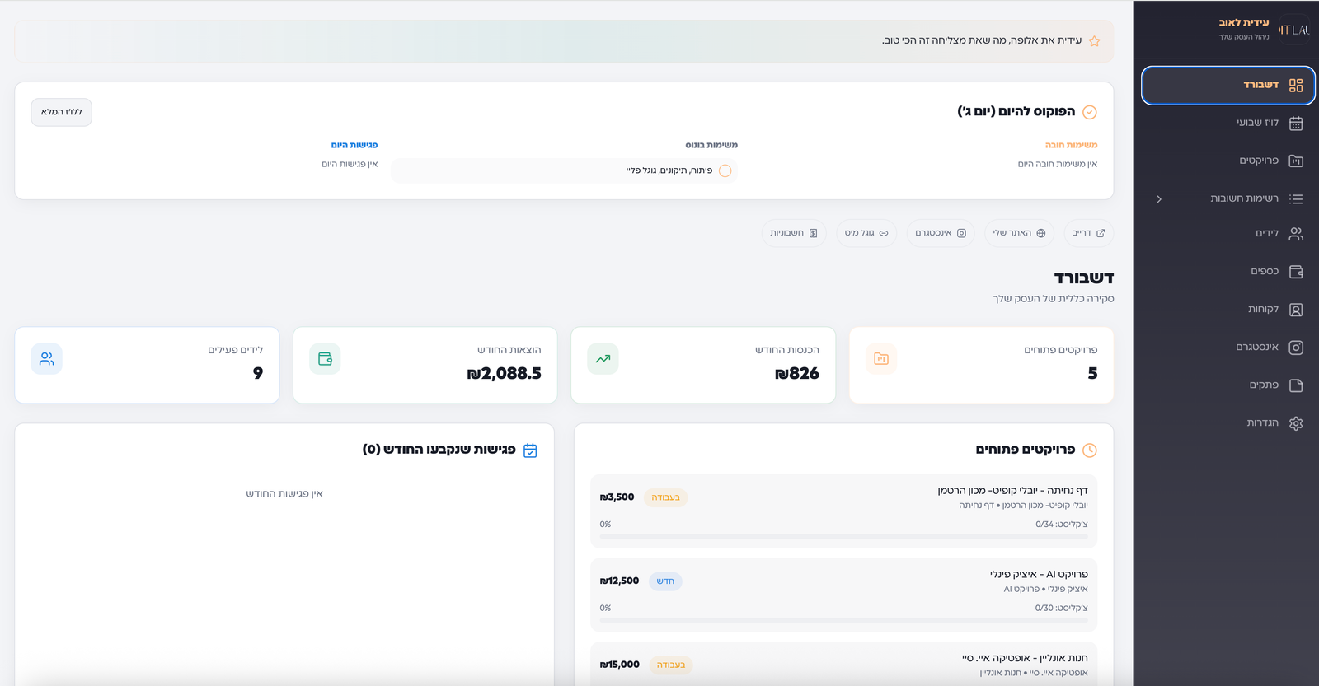
Task: Open the גוגל מיט quick link
Action: pos(866,233)
